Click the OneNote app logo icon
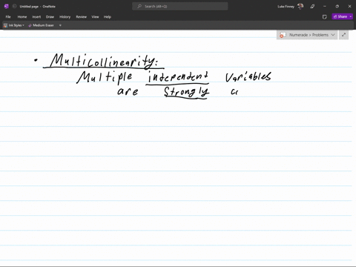 click(7, 7)
